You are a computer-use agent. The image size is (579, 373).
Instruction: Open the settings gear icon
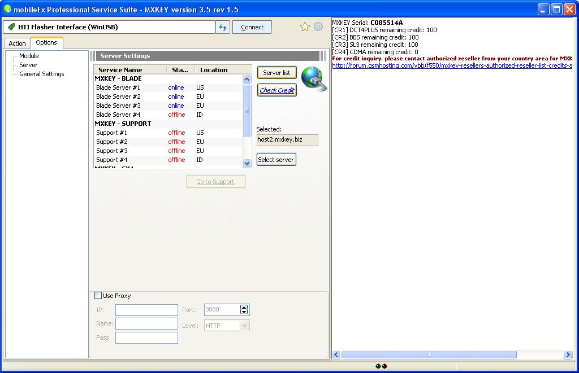[x=318, y=27]
